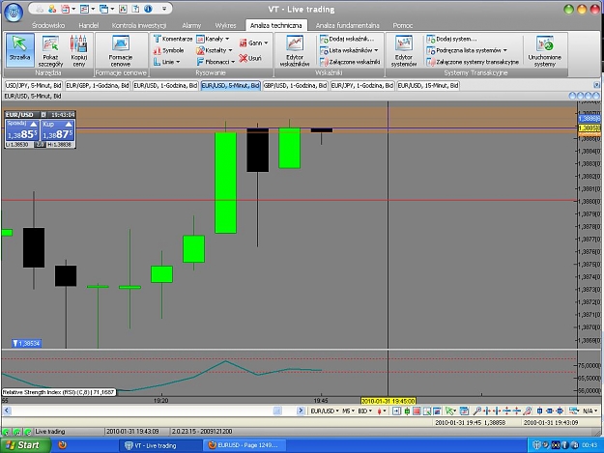
Task: Open the EUR/USD symbol dropdown in chart toolbar
Action: (325, 411)
